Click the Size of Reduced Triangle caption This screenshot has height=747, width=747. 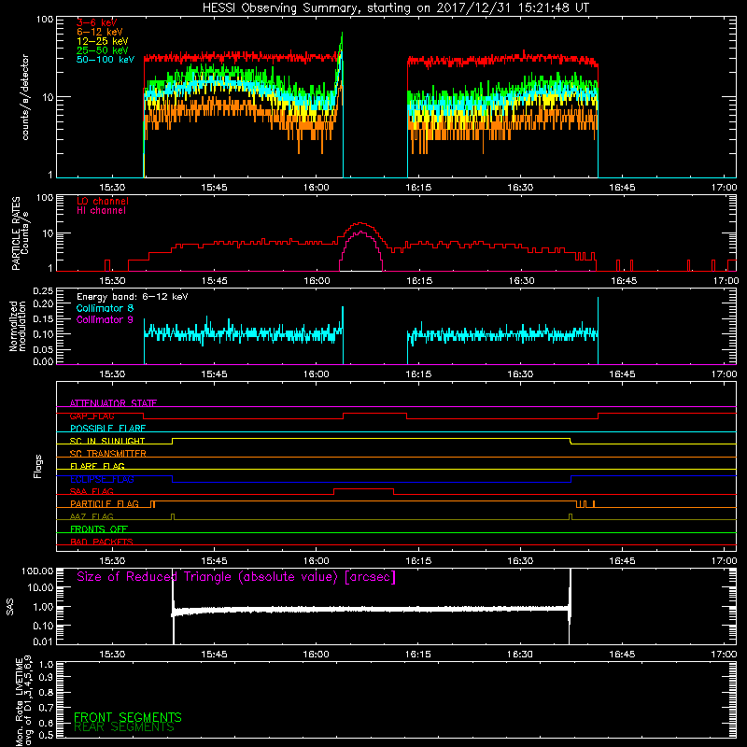(x=236, y=577)
